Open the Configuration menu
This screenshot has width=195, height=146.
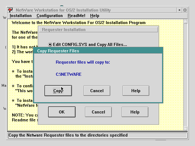tap(50, 16)
